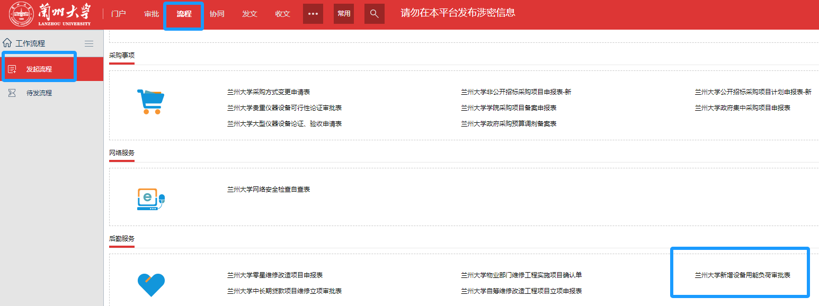Image resolution: width=819 pixels, height=306 pixels.
Task: Open 兰州大学自筹维修改造工程项目立项申报表
Action: pyautogui.click(x=521, y=291)
